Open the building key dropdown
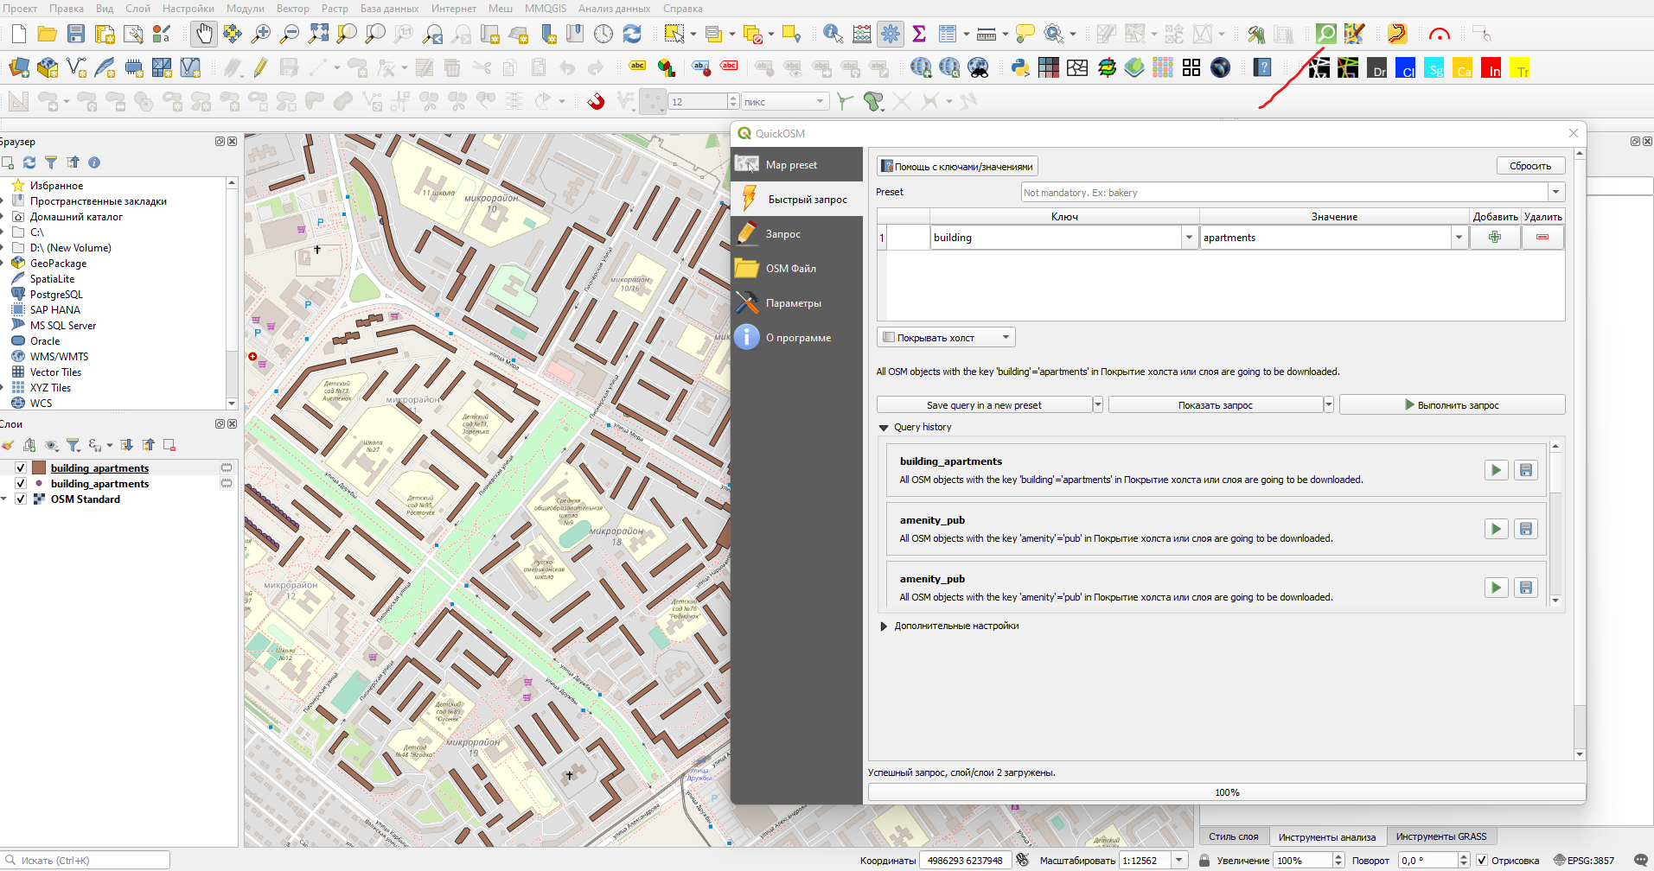This screenshot has width=1654, height=871. 1189,238
